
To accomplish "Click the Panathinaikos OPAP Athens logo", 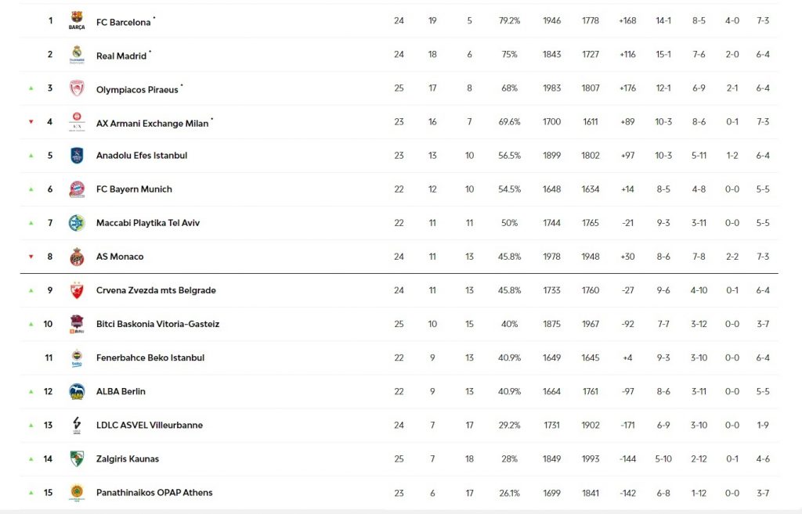I will coord(77,493).
